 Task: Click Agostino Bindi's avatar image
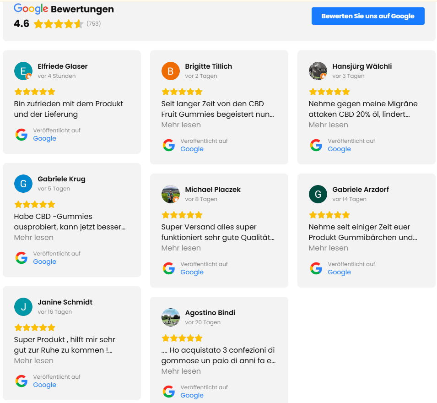tap(170, 317)
